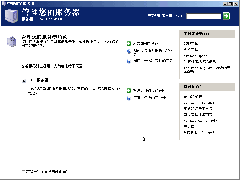
Task: Open Microsoft TechNet link
Action: (x=199, y=103)
